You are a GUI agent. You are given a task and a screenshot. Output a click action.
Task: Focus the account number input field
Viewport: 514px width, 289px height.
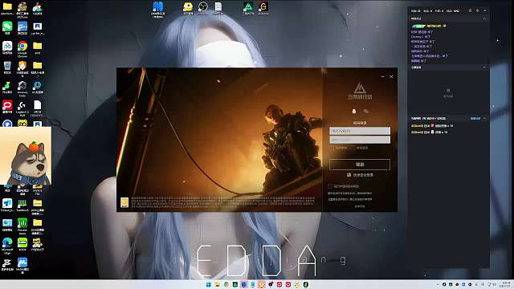point(360,131)
